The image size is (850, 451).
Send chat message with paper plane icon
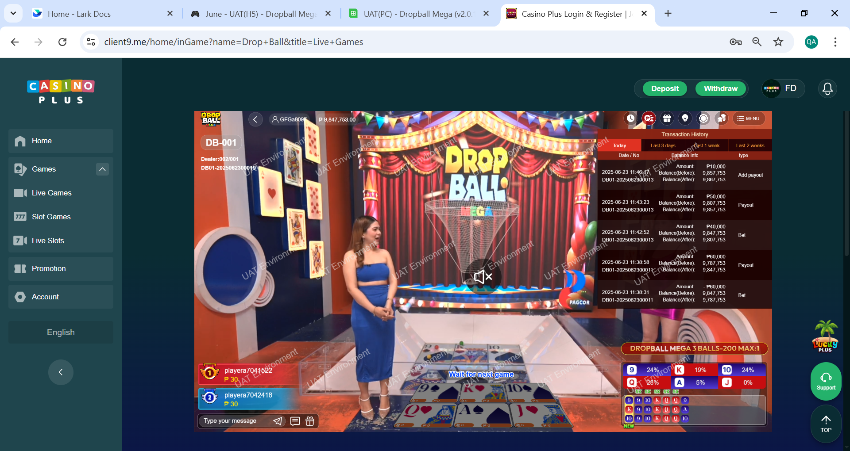coord(278,421)
